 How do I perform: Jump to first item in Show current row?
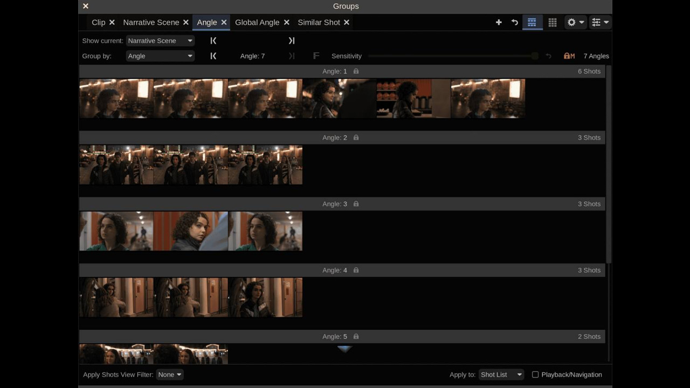[213, 40]
